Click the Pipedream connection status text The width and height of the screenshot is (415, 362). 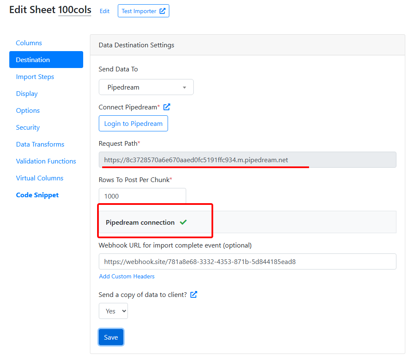coord(140,223)
